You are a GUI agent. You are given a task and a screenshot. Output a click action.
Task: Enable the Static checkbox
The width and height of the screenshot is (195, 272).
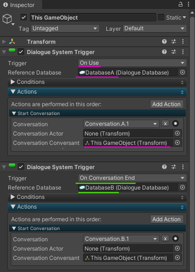[x=161, y=17]
